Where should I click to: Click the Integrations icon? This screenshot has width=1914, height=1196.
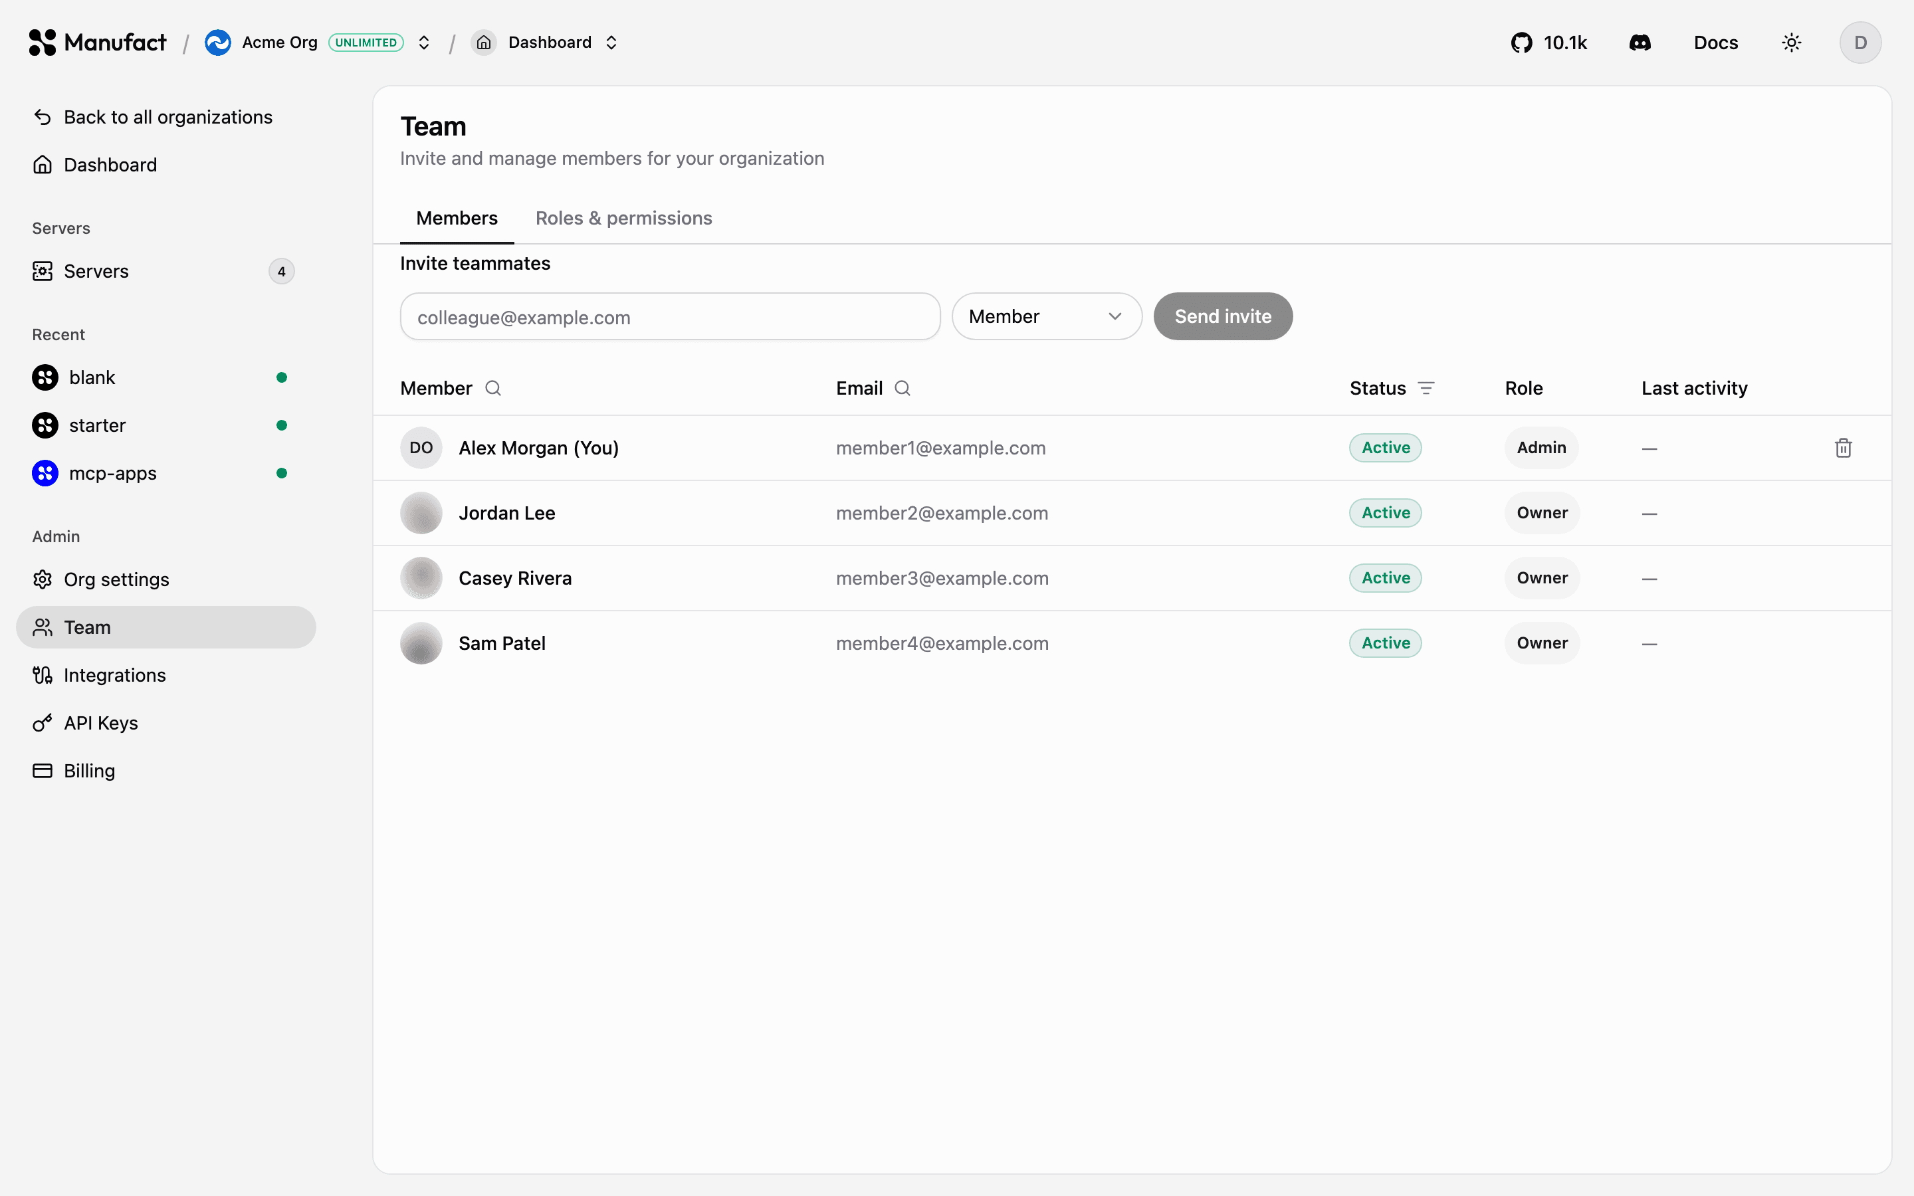pyautogui.click(x=43, y=674)
